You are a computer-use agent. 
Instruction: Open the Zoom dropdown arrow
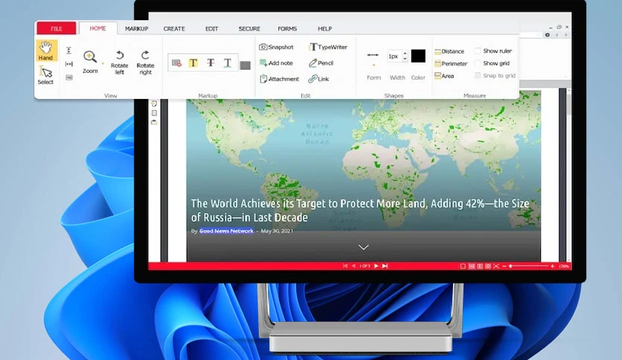[103, 63]
